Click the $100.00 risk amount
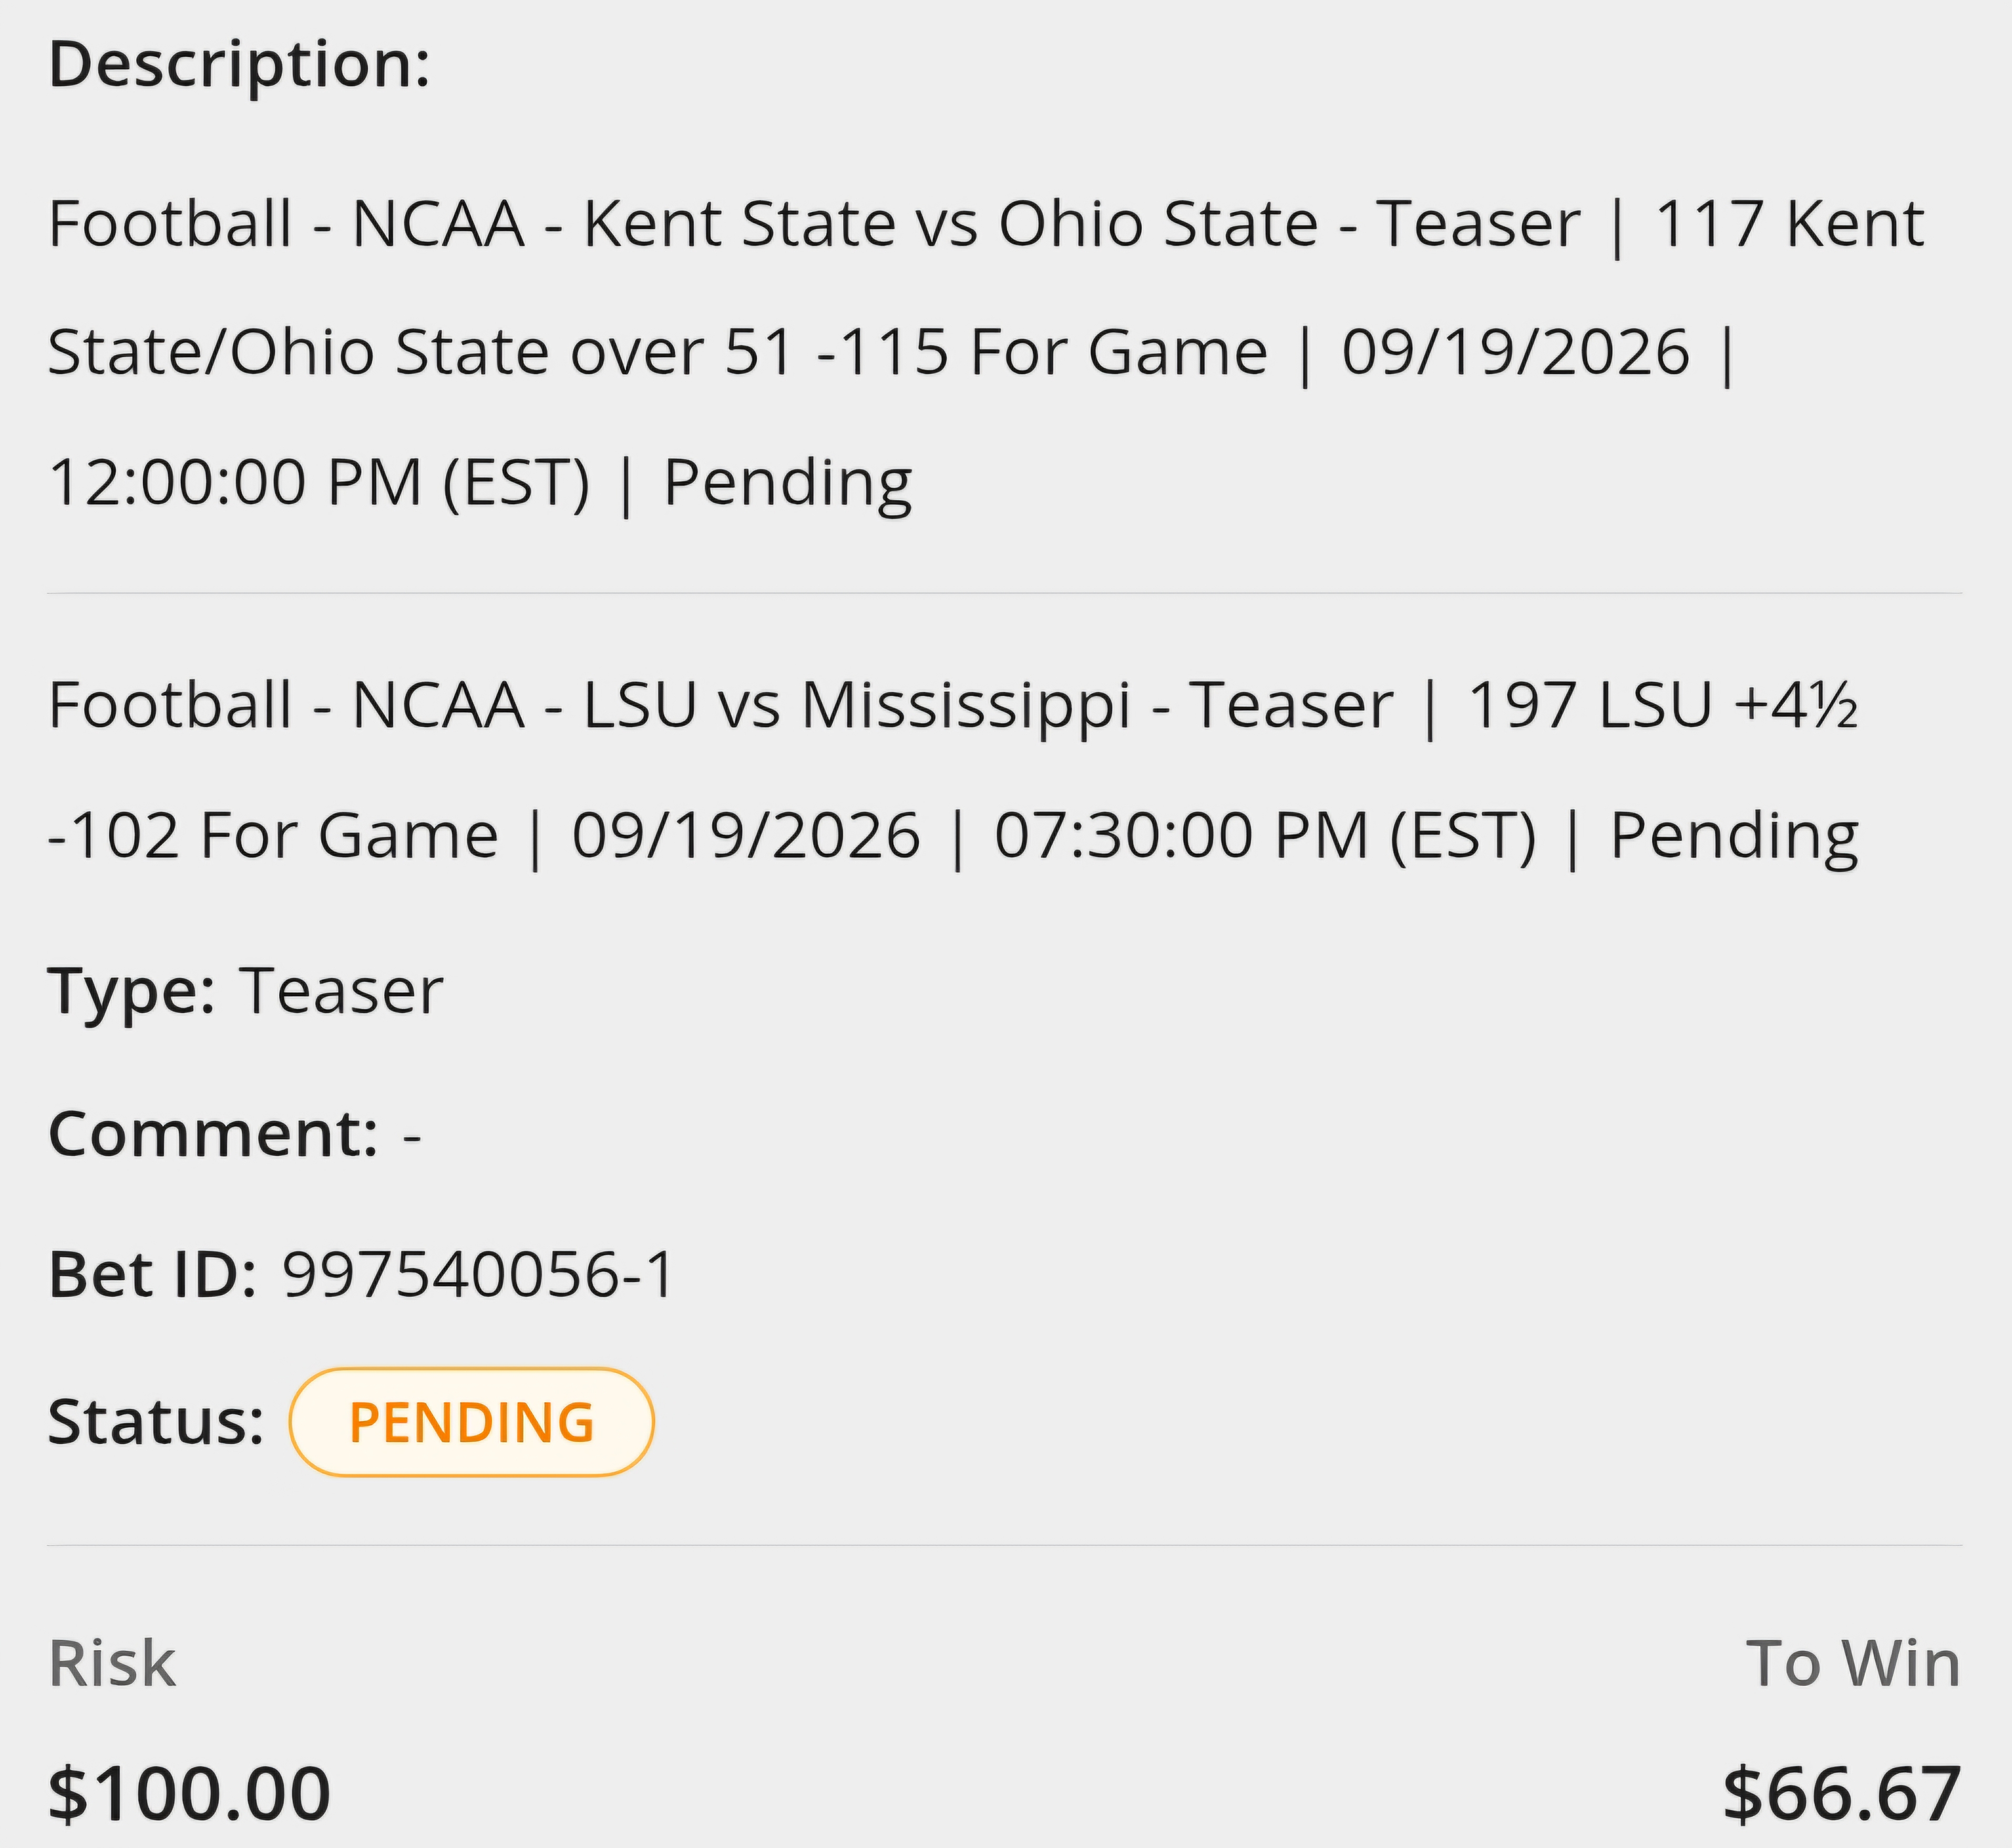 pos(189,1793)
